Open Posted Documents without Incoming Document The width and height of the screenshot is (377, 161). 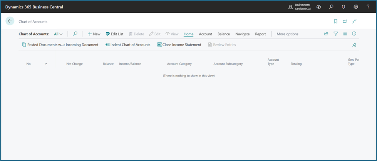60,45
